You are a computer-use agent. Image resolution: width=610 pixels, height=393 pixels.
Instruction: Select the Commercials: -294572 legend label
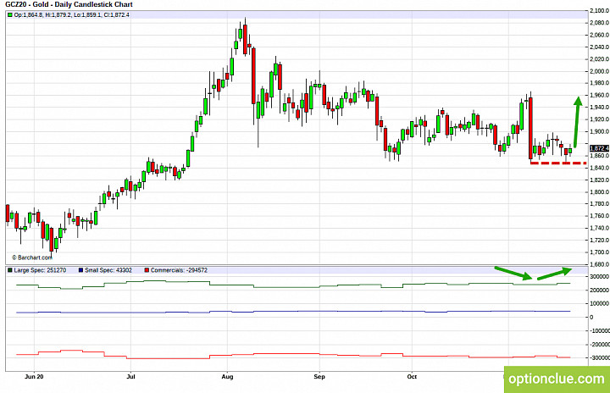click(x=179, y=270)
